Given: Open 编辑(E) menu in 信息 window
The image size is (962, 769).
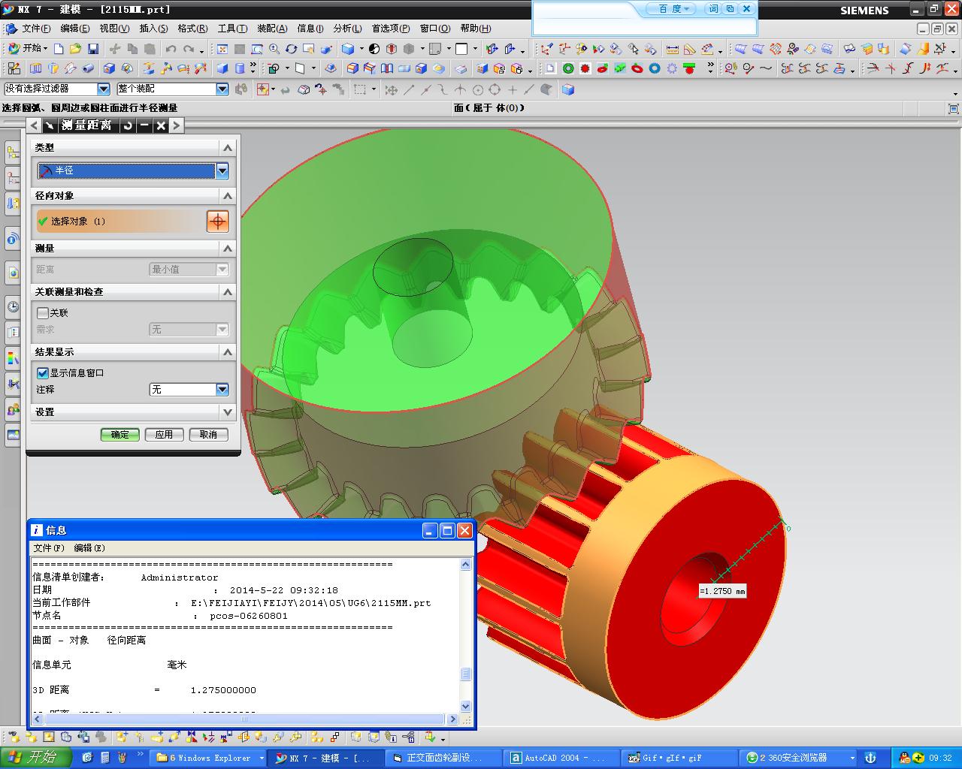Looking at the screenshot, I should (89, 547).
